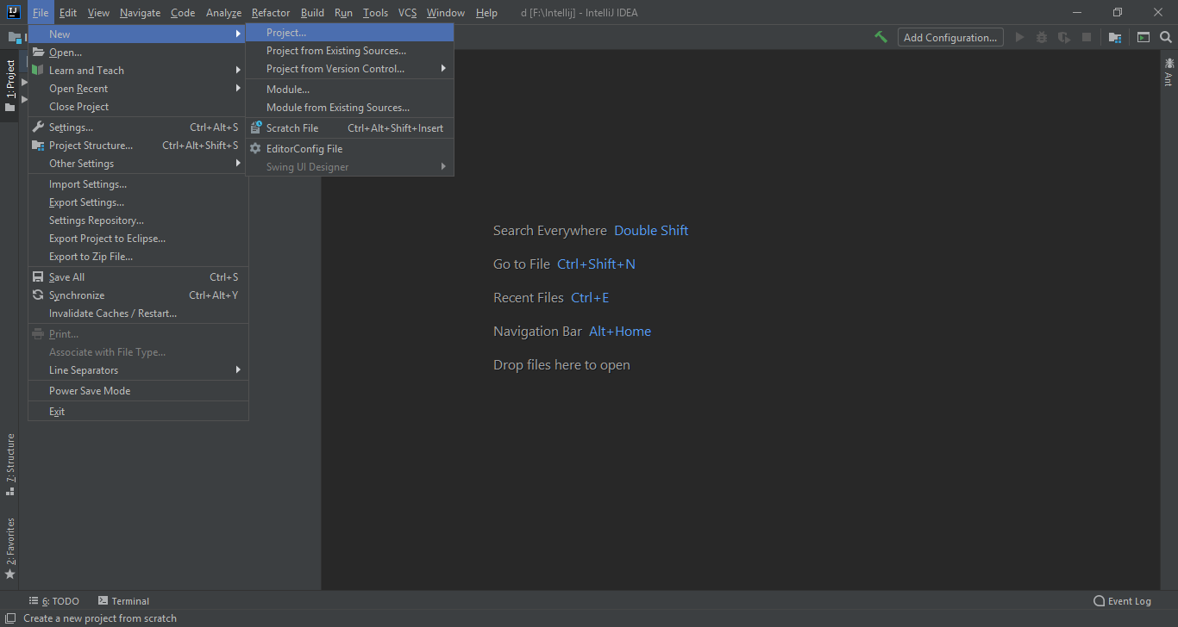Open the 2: Favorites tool window
Image resolution: width=1178 pixels, height=627 pixels.
pyautogui.click(x=9, y=549)
